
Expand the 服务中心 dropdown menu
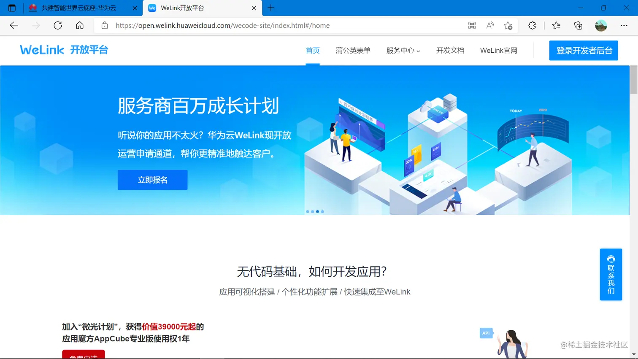pos(403,51)
